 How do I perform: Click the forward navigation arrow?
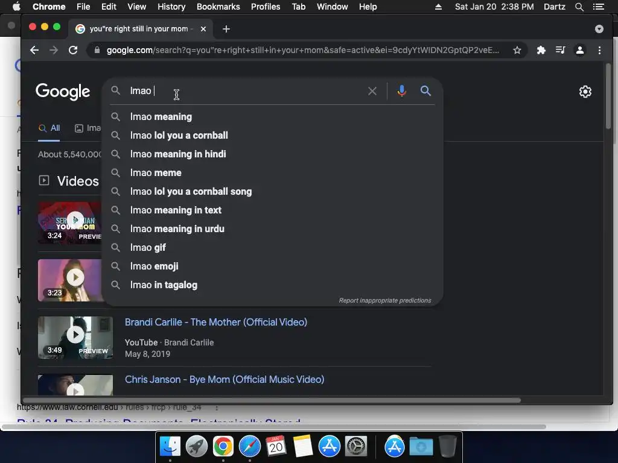coord(54,50)
